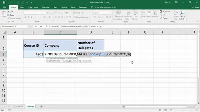The width and height of the screenshot is (200, 112).
Task: Open Number Format General dropdown
Action: [x=111, y=13]
